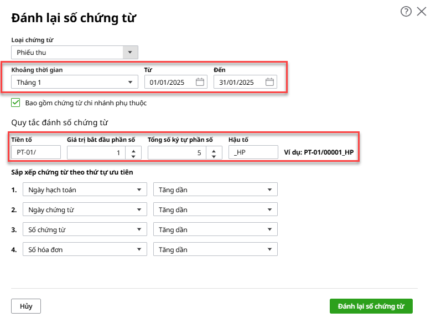431x333 pixels.
Task: Decrease Tổng số ký tự phần số
Action: [214, 156]
